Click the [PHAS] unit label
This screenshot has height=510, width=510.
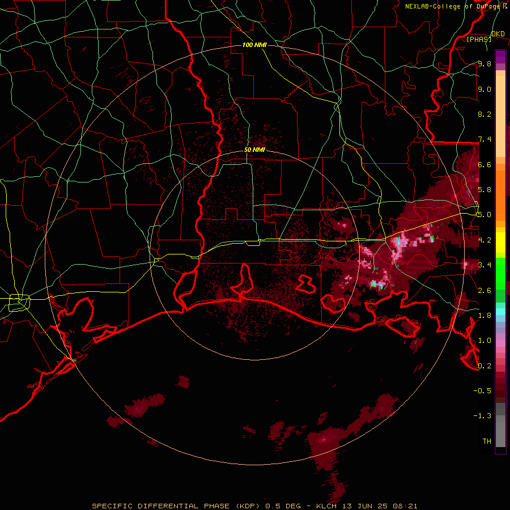pyautogui.click(x=479, y=39)
